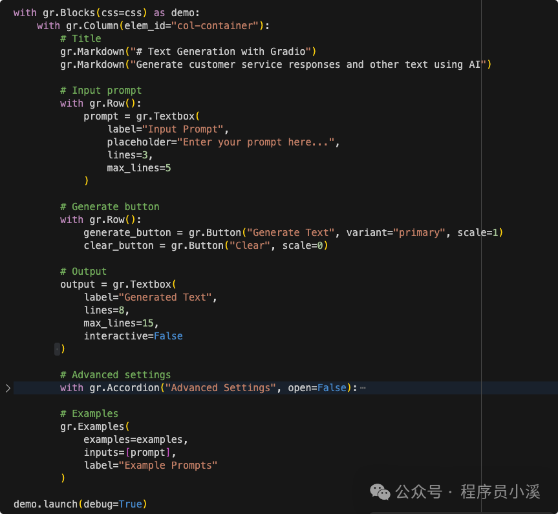Click the 'gr.Examples(' call

pyautogui.click(x=94, y=427)
